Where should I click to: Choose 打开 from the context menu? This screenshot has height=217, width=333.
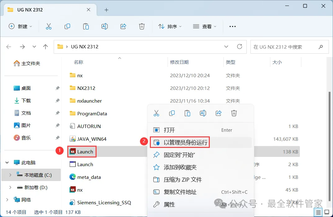(x=201, y=130)
